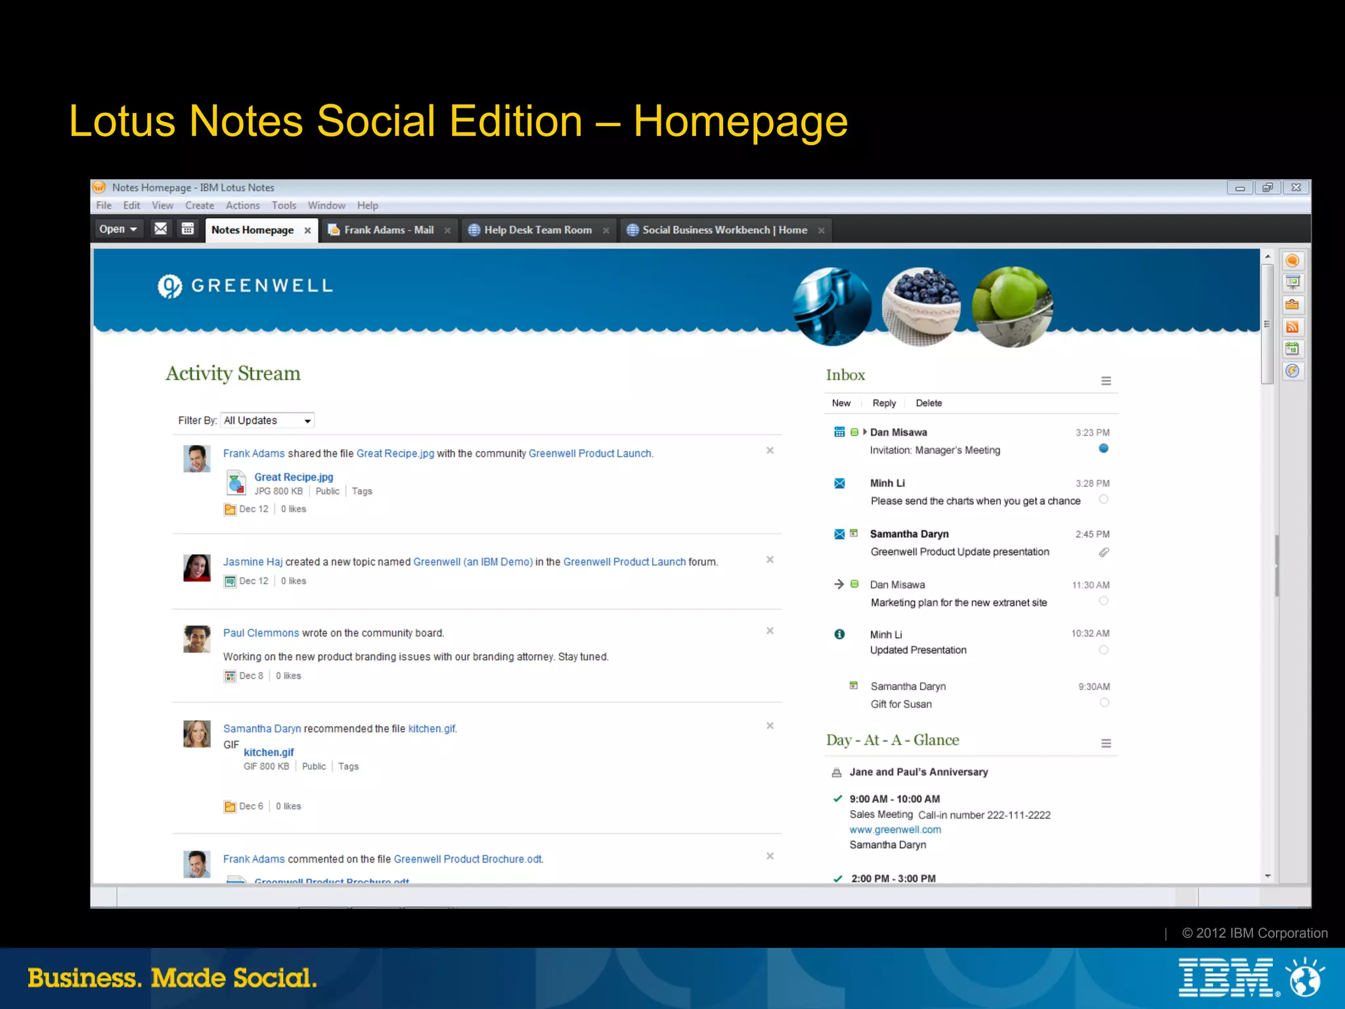Image resolution: width=1345 pixels, height=1009 pixels.
Task: Open the www.greenwell.com link
Action: pyautogui.click(x=895, y=830)
